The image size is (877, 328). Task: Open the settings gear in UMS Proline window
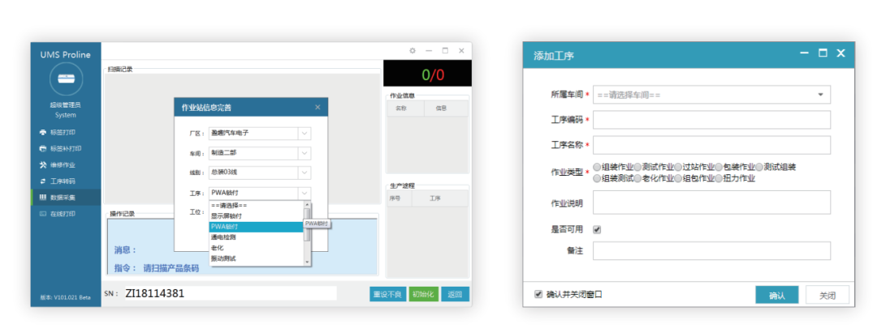click(x=413, y=50)
